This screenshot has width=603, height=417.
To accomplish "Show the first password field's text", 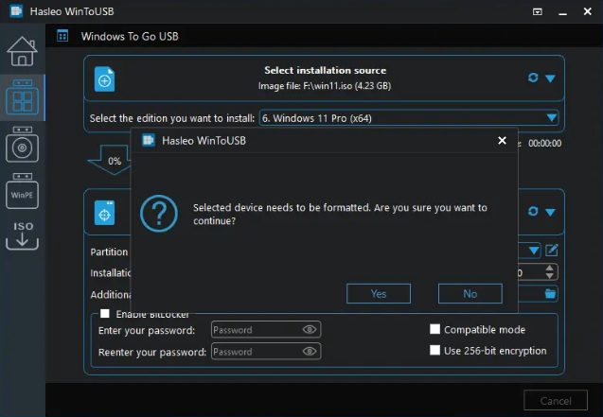I will tap(310, 330).
